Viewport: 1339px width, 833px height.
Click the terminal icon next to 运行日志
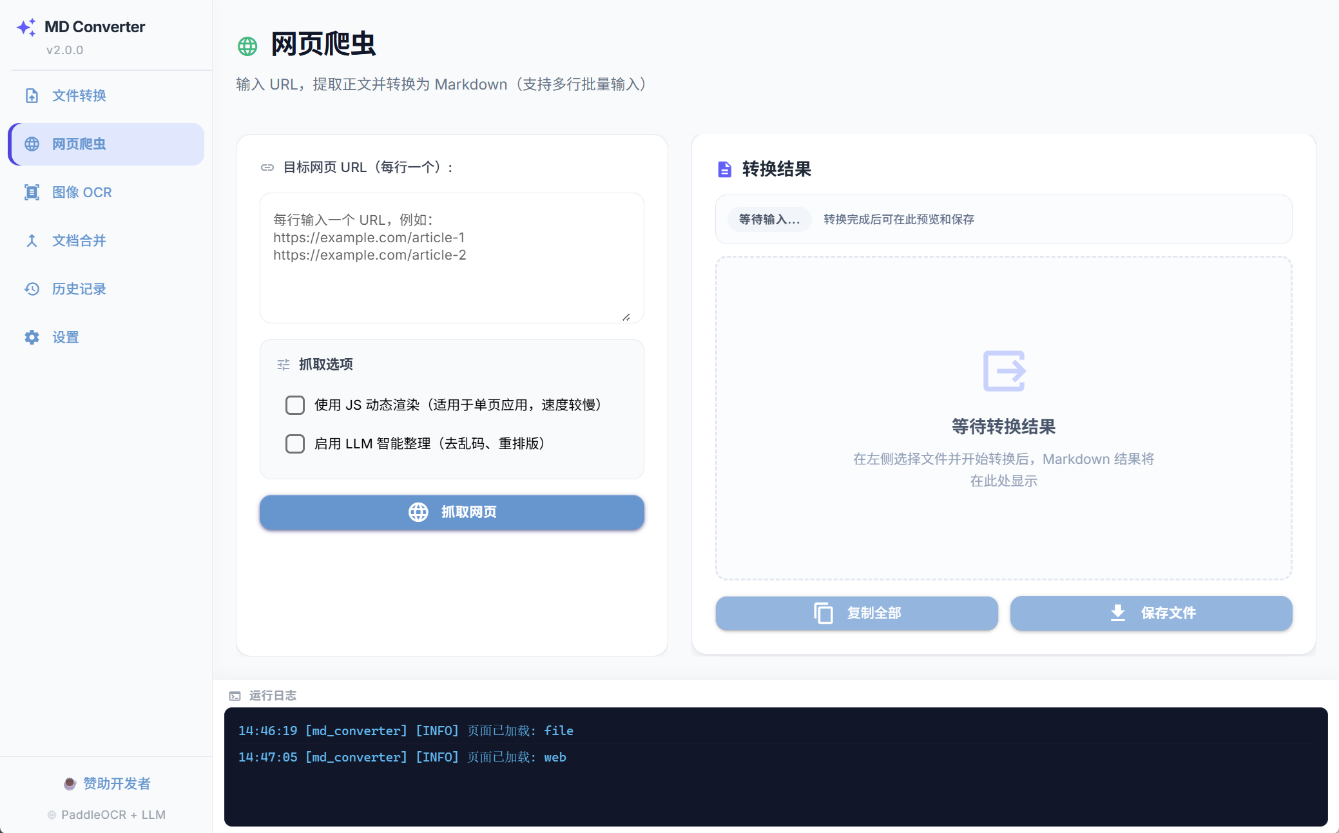[x=235, y=696]
